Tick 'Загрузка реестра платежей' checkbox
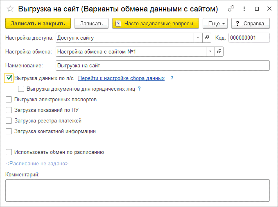This screenshot has height=207, width=278. [x=9, y=120]
